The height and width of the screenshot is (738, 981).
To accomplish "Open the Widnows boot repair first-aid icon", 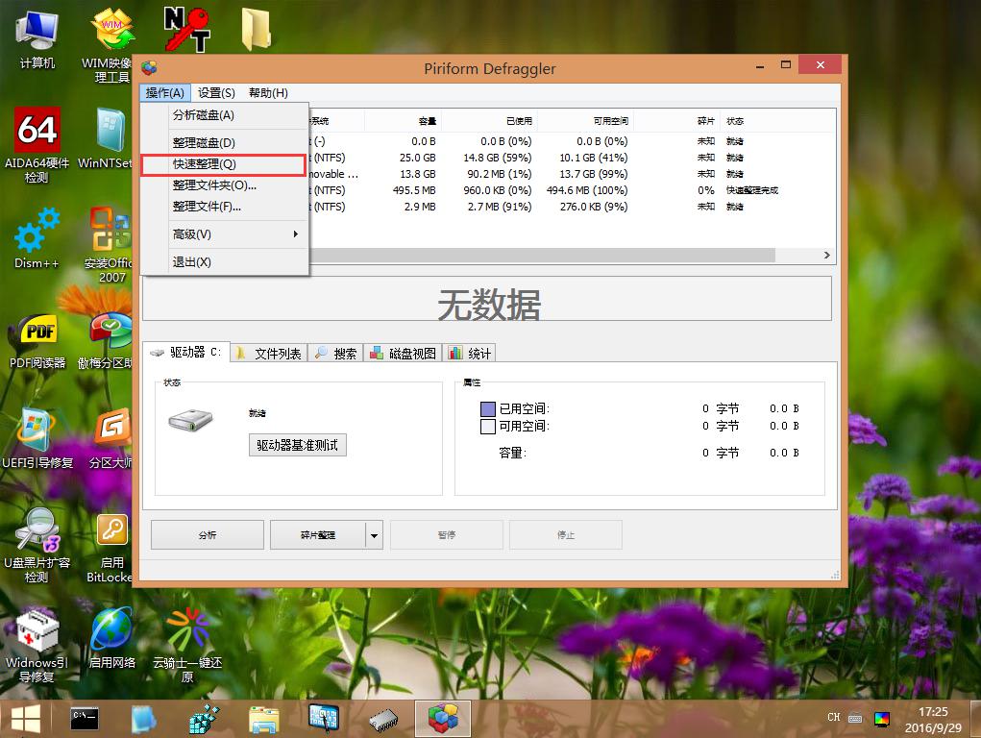I will pos(37,630).
